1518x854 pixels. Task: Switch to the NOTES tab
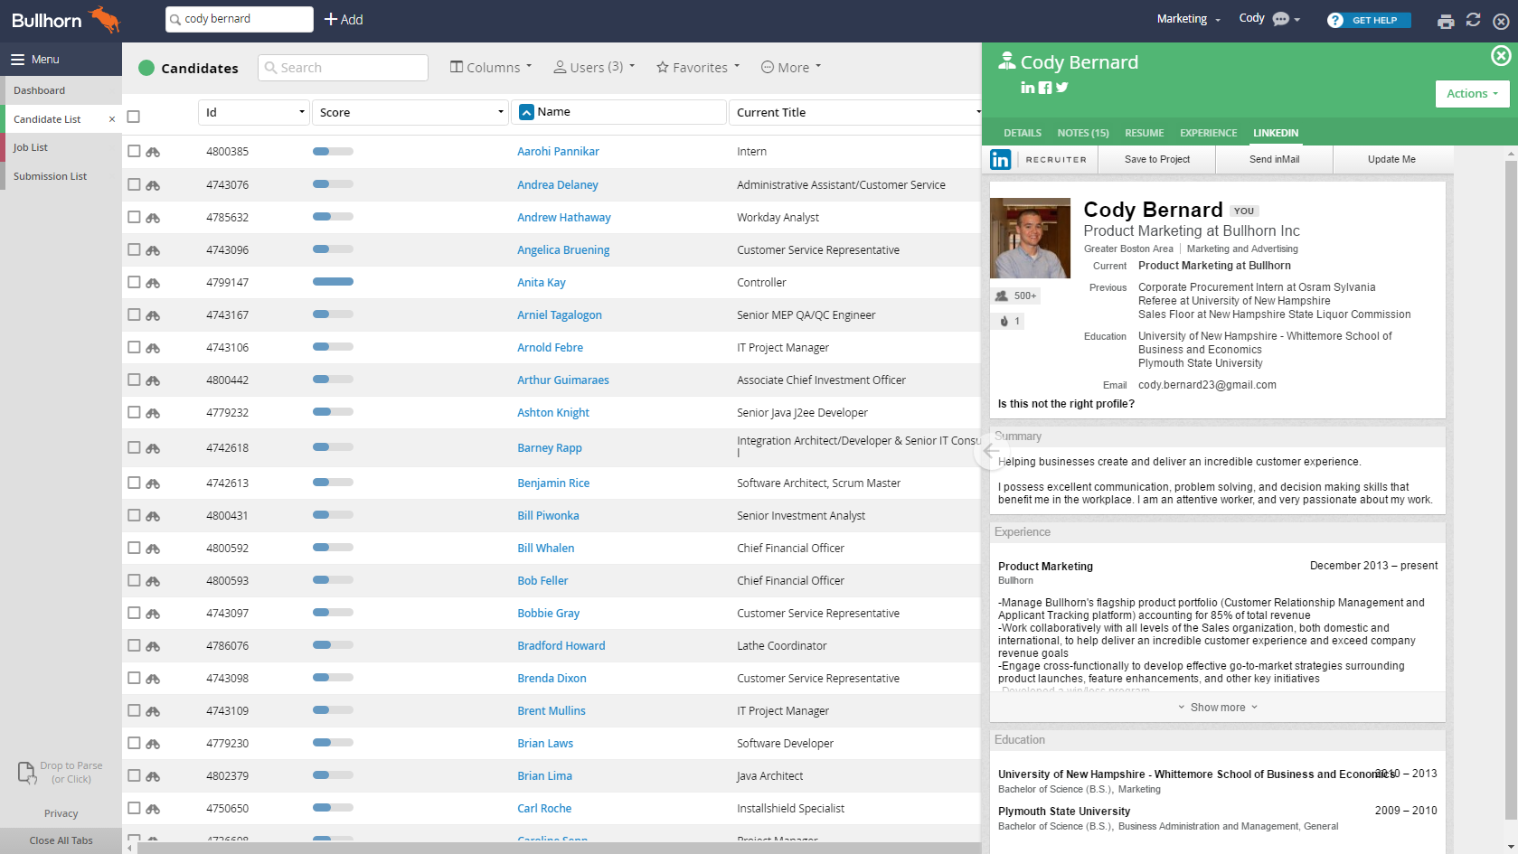pos(1082,133)
